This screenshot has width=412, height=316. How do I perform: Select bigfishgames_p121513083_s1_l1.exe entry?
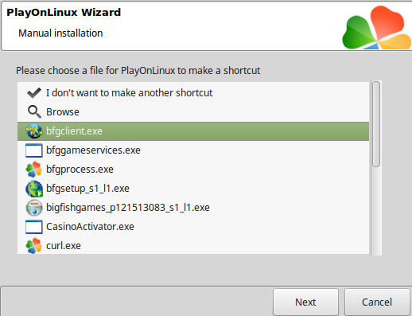tap(193, 208)
